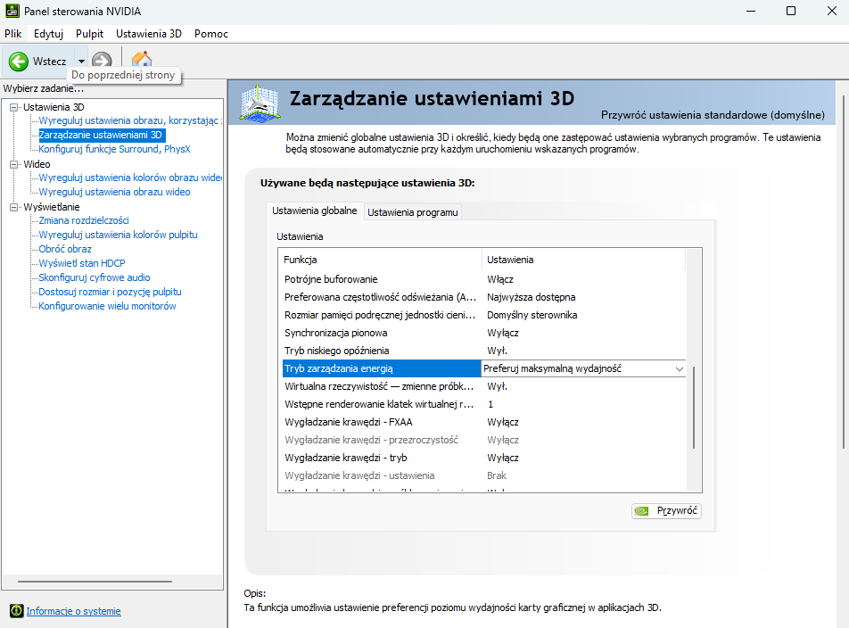Viewport: 849px width, 628px height.
Task: Select the Ustawienia globalne tab
Action: pos(315,211)
